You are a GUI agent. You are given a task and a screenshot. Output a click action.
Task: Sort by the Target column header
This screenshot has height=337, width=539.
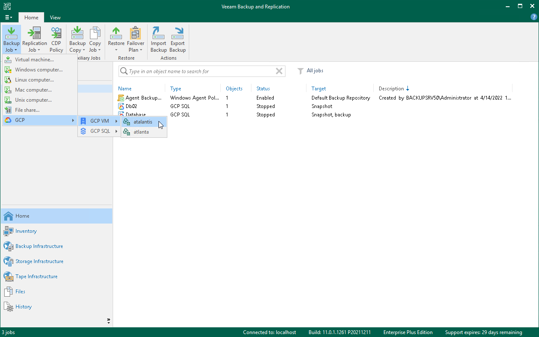pyautogui.click(x=319, y=89)
